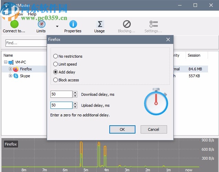Screen dimensions: 219x172
Task: Open the Properties info icon
Action: coord(73,24)
